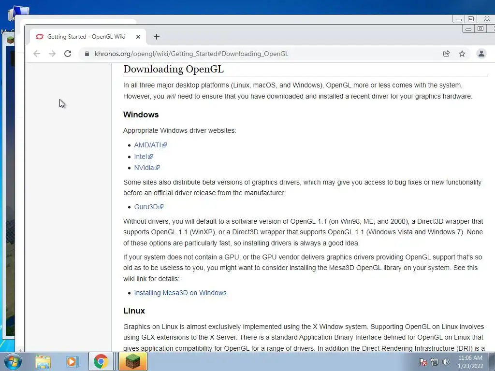Image resolution: width=495 pixels, height=371 pixels.
Task: Open Windows Explorer from the taskbar
Action: [x=43, y=361]
